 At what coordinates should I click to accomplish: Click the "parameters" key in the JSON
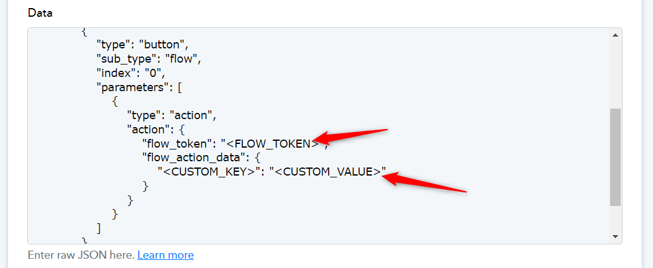tap(133, 87)
